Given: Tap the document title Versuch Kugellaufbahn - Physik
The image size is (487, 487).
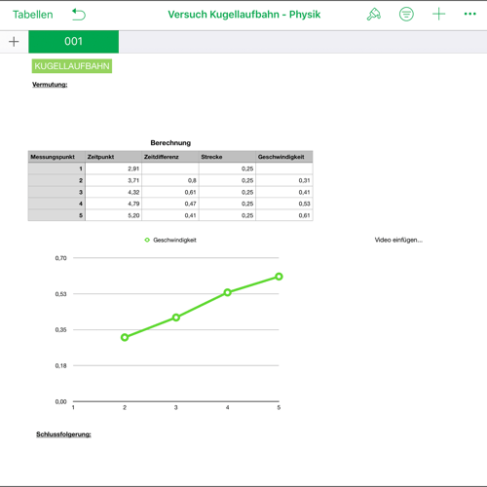Looking at the screenshot, I should coord(243,15).
